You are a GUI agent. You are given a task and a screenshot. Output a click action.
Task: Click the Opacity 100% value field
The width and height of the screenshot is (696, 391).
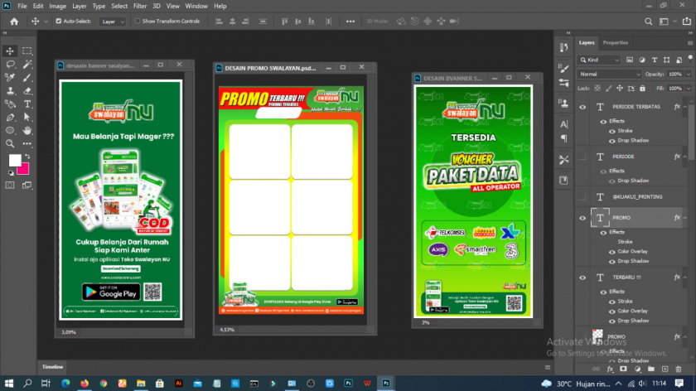coord(675,74)
